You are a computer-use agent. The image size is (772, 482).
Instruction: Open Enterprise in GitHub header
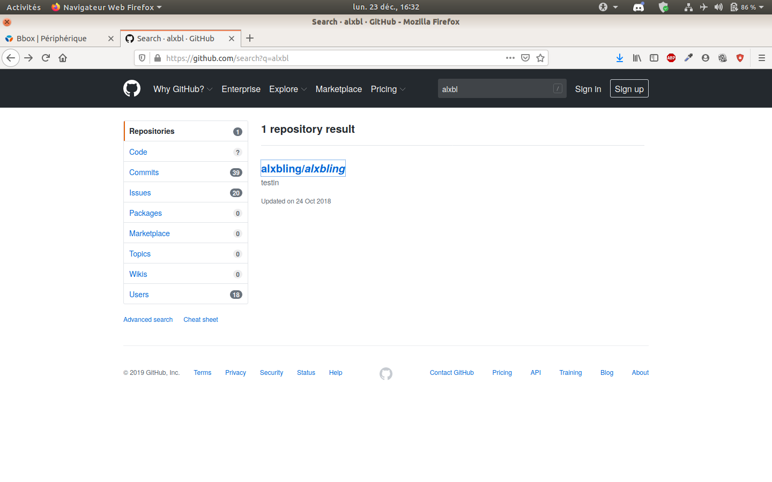(x=241, y=89)
